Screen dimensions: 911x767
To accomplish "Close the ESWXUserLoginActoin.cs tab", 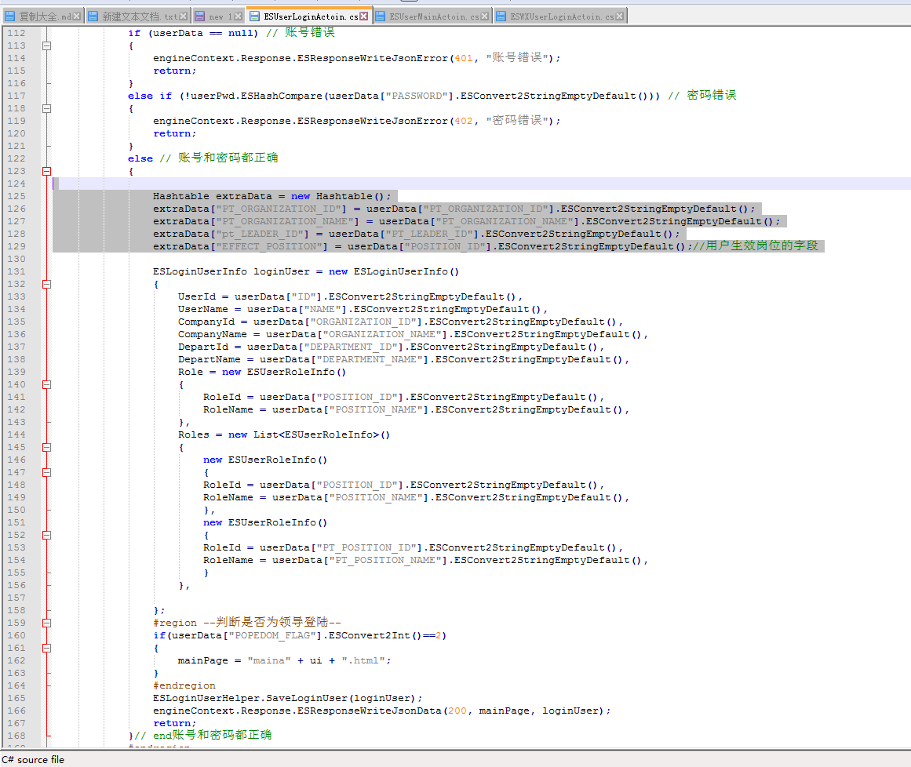I will 619,16.
